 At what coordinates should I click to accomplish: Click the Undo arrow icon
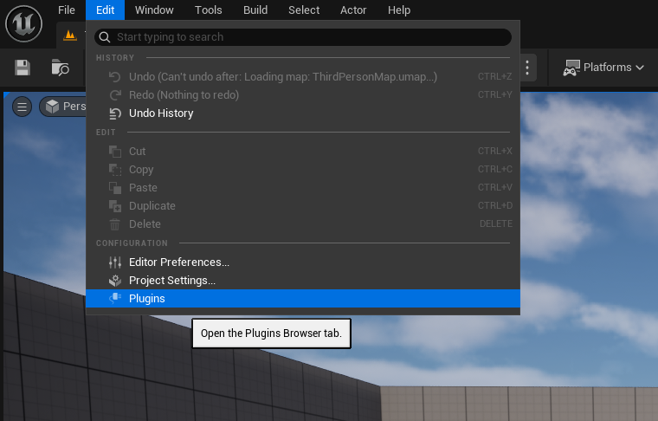point(115,77)
